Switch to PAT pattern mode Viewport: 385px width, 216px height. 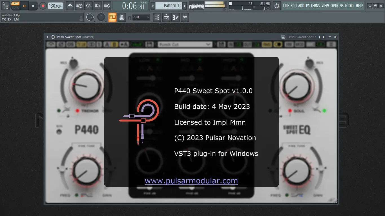[x=16, y=4]
